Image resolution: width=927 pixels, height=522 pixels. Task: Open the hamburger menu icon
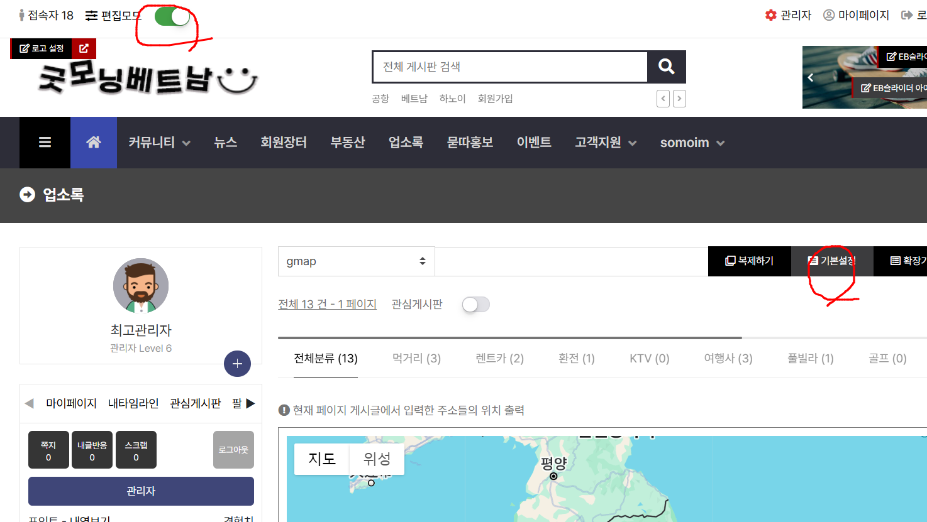45,143
